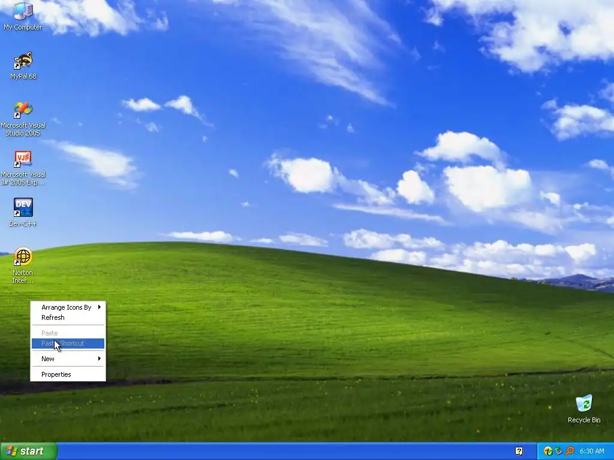Screen dimensions: 614x460
Task: Expand the New submenu
Action: 68,359
